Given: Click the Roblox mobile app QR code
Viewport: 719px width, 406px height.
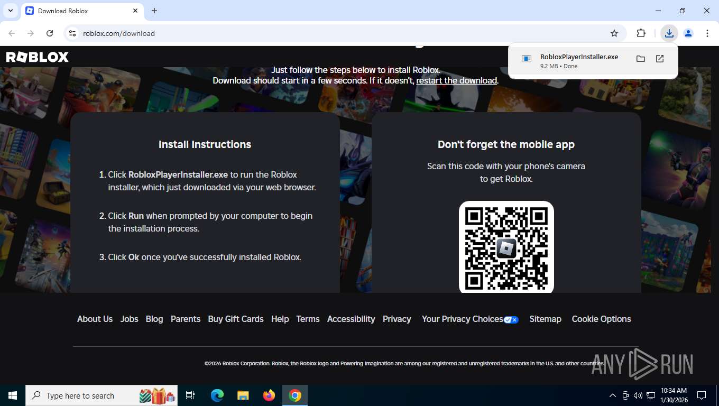Looking at the screenshot, I should pyautogui.click(x=506, y=247).
